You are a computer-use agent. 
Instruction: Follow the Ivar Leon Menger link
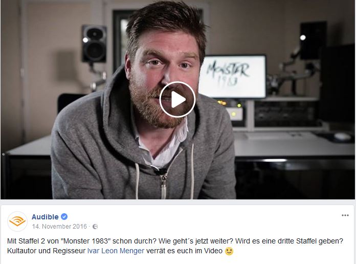(x=116, y=251)
